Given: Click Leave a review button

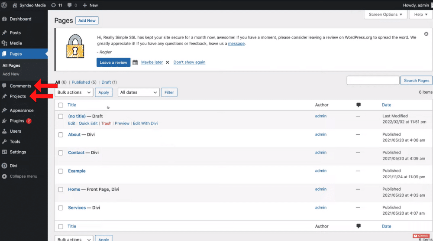Looking at the screenshot, I should pos(113,62).
